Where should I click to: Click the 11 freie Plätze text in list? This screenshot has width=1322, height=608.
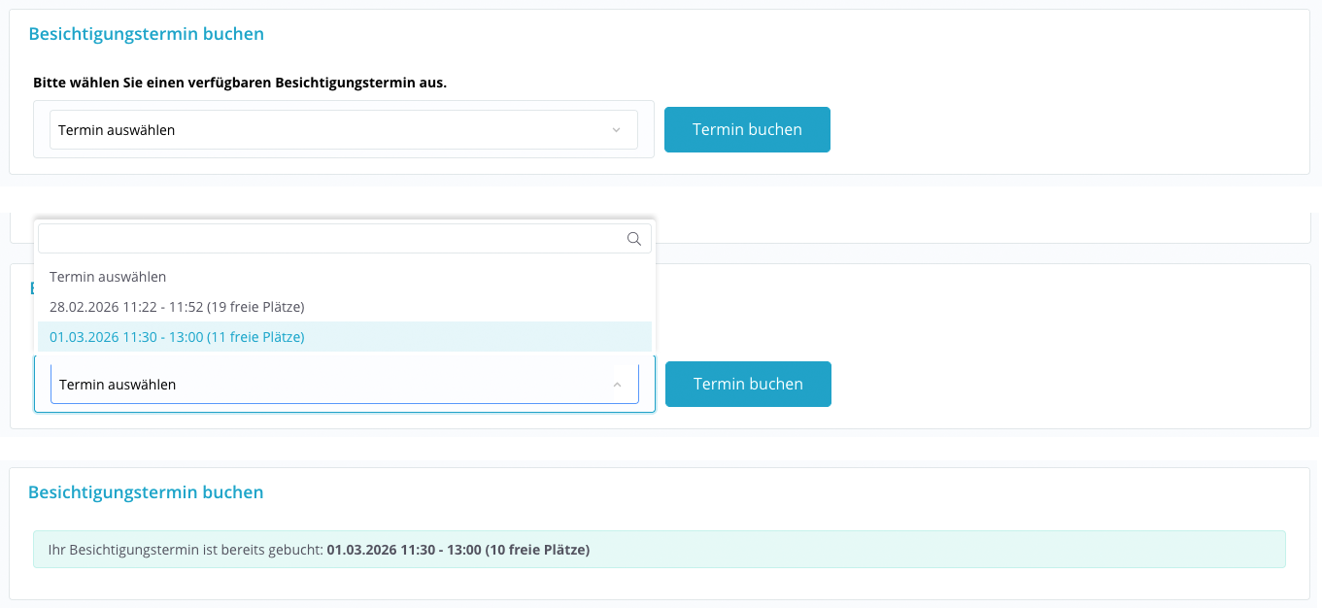[x=256, y=337]
